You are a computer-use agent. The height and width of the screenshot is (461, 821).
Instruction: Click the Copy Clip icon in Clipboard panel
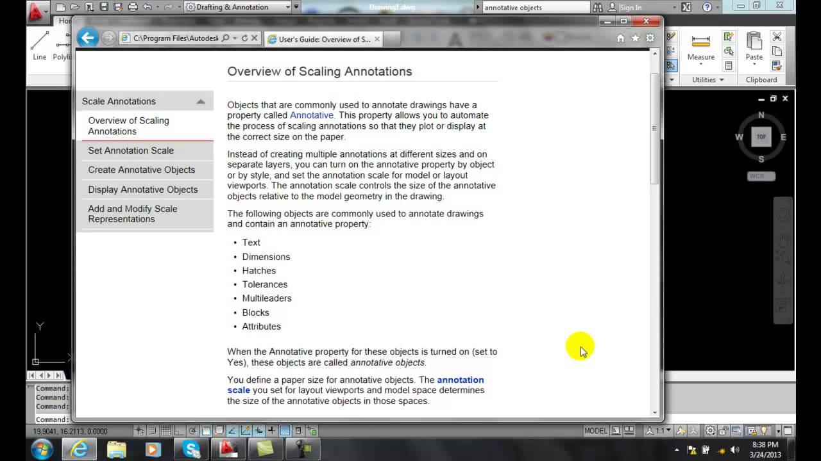click(x=777, y=51)
